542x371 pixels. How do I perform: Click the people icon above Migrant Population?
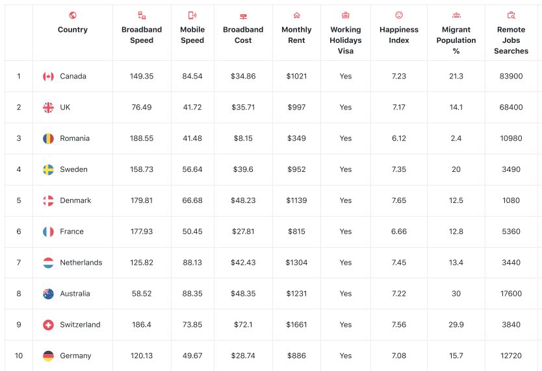tap(456, 15)
